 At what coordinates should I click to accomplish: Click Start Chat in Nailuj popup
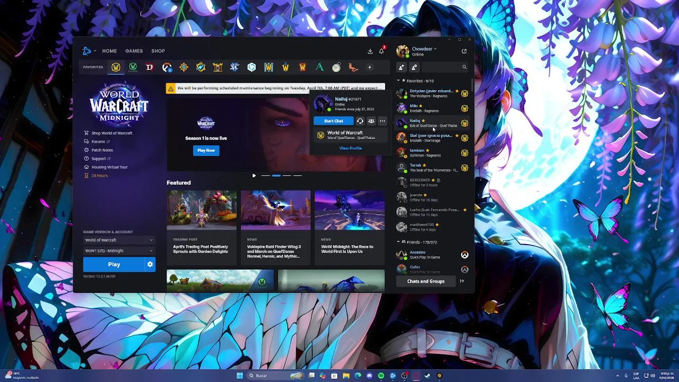[x=334, y=121]
